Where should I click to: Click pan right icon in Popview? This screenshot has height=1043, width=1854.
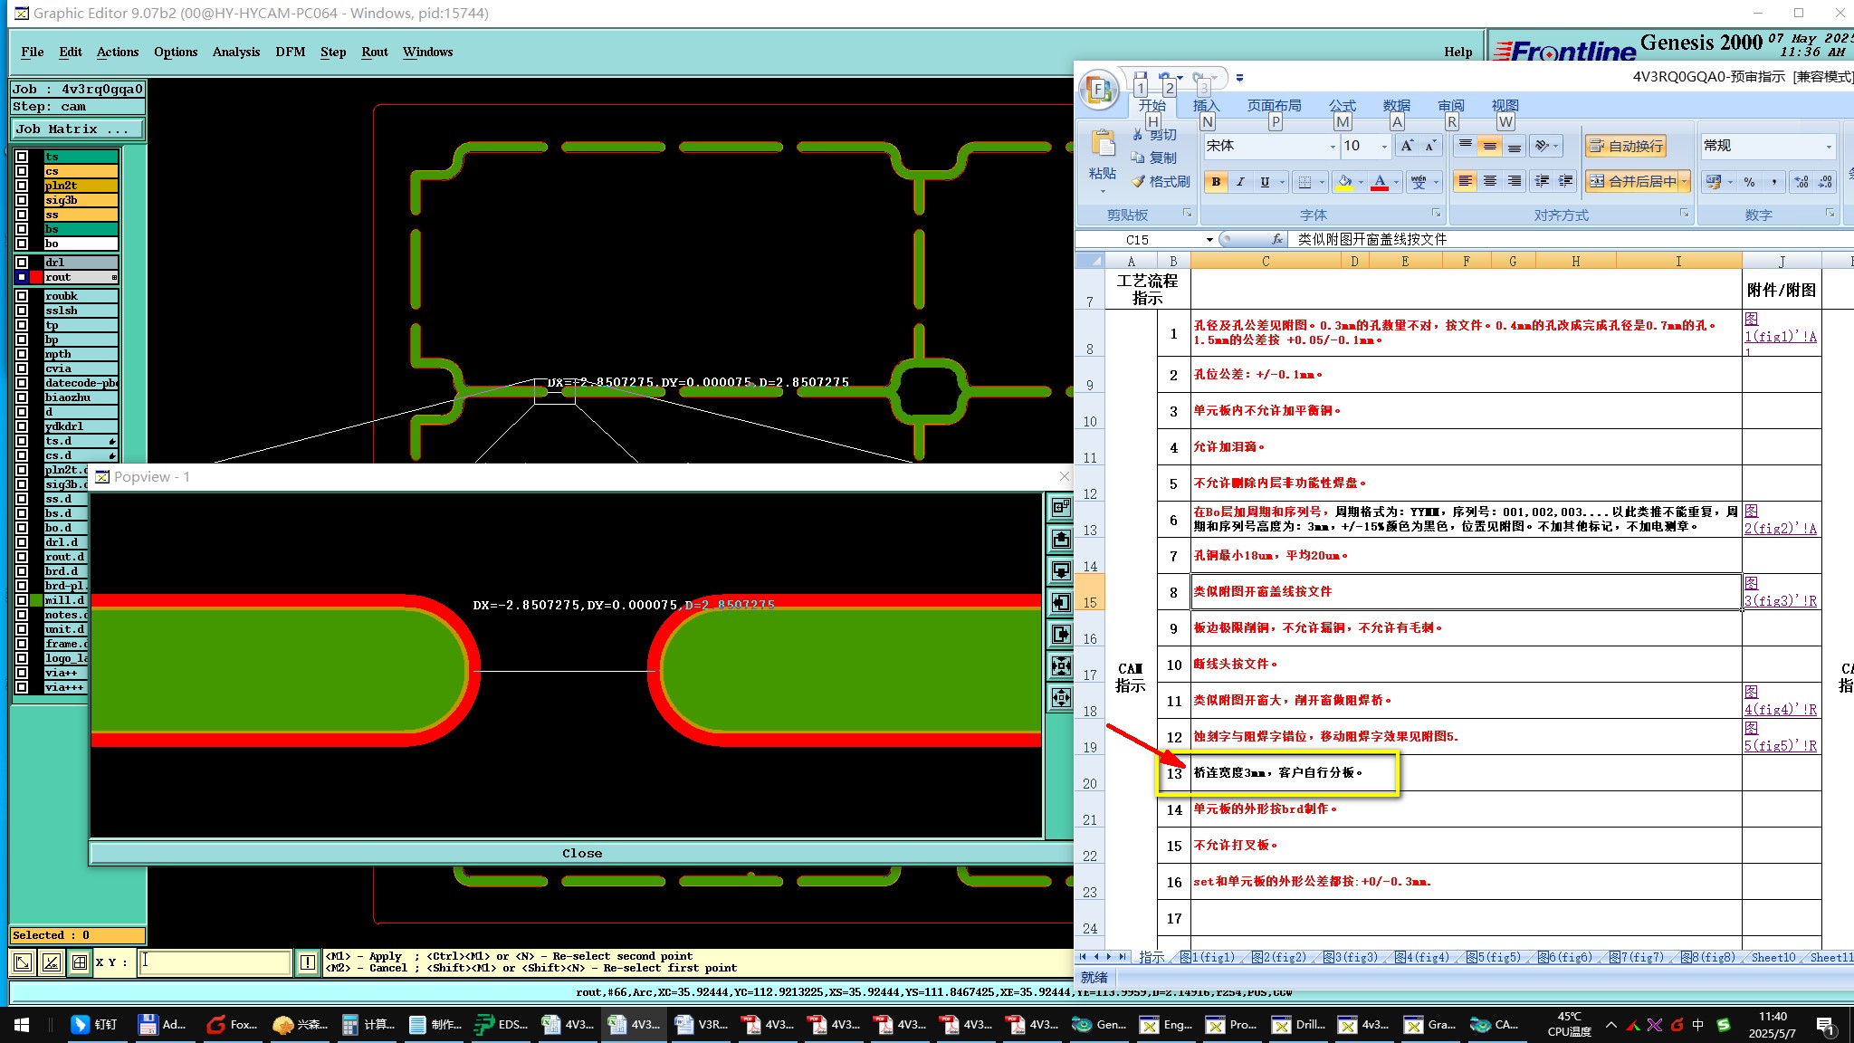pyautogui.click(x=1061, y=635)
